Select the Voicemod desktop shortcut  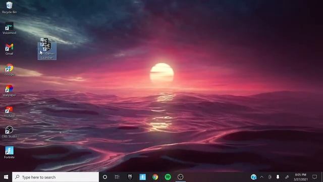pyautogui.click(x=9, y=28)
